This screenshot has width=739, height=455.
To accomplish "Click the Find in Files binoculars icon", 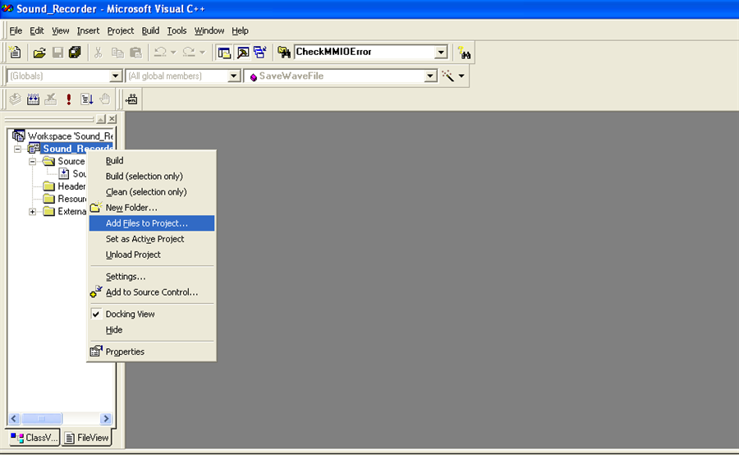I will coord(284,53).
